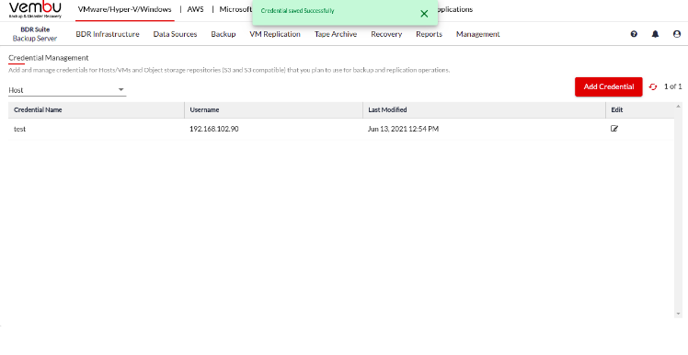The width and height of the screenshot is (688, 355).
Task: Dismiss the Credential saved notification
Action: click(x=424, y=14)
